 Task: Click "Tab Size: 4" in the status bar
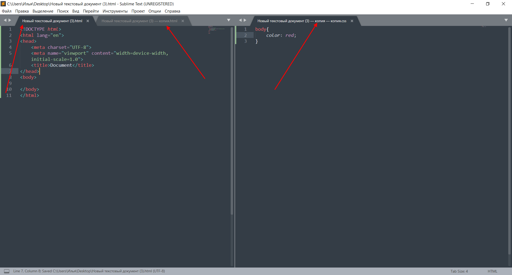point(459,271)
